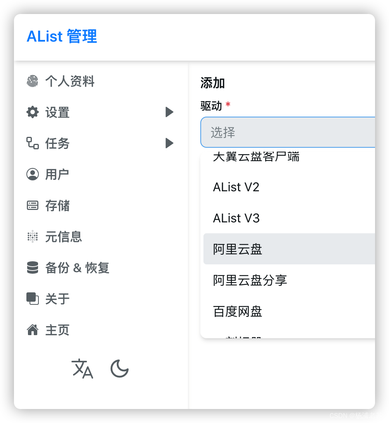Click the fingerprint icon for 个人资料
389x423 pixels.
[x=32, y=81]
